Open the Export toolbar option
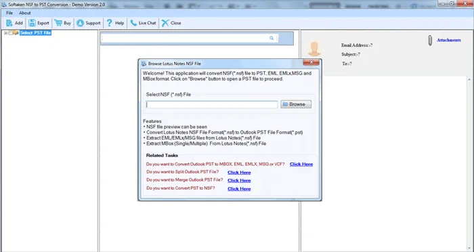Screen dimensions: 474x252 coord(39,23)
